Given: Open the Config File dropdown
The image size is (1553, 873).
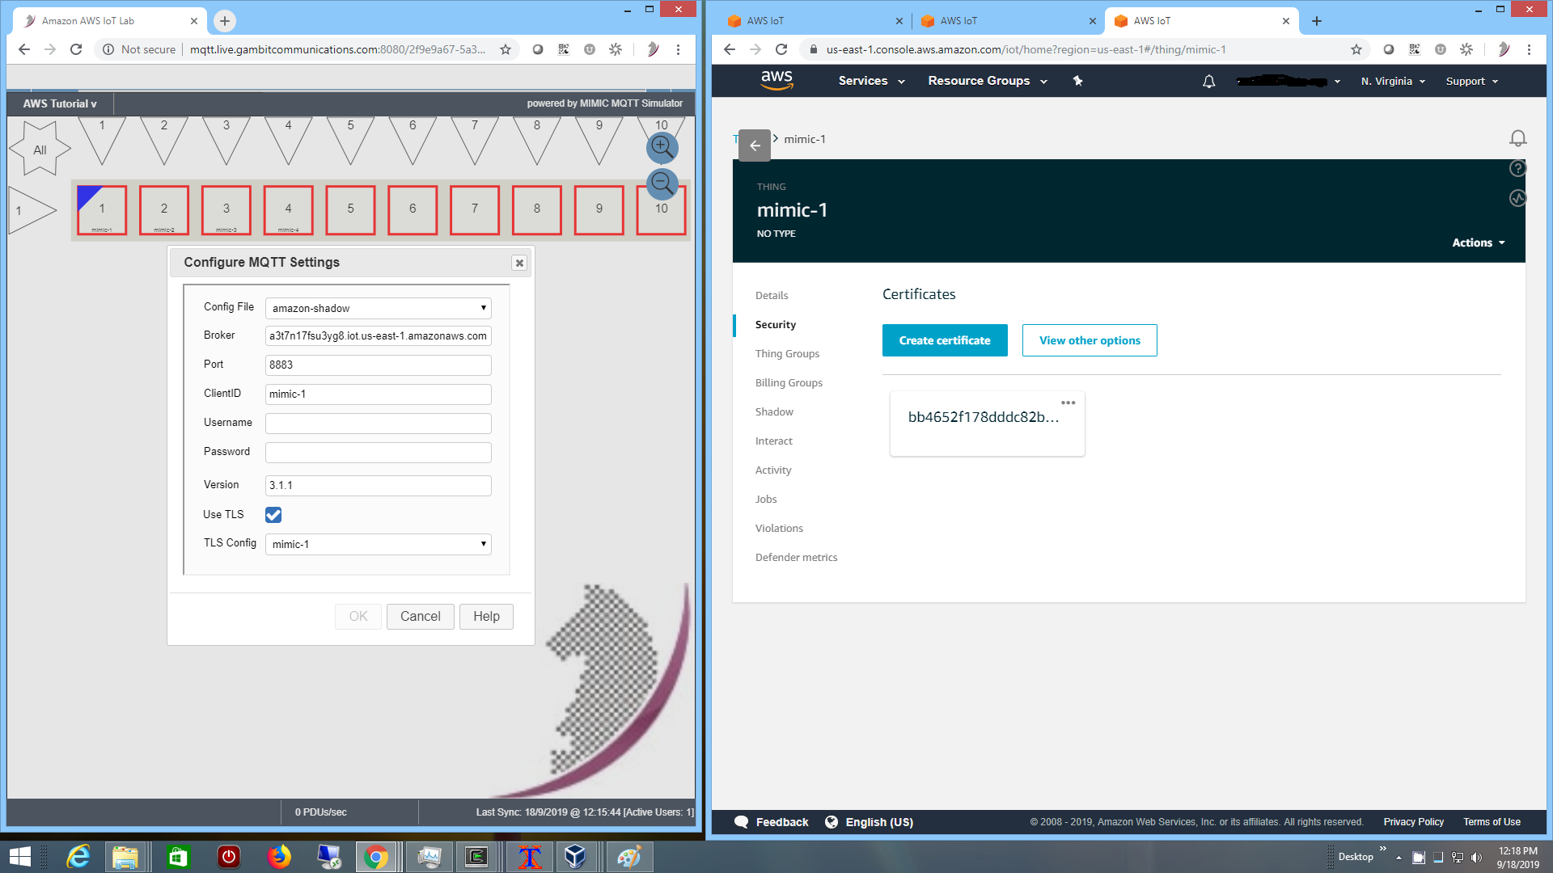Looking at the screenshot, I should coord(379,308).
